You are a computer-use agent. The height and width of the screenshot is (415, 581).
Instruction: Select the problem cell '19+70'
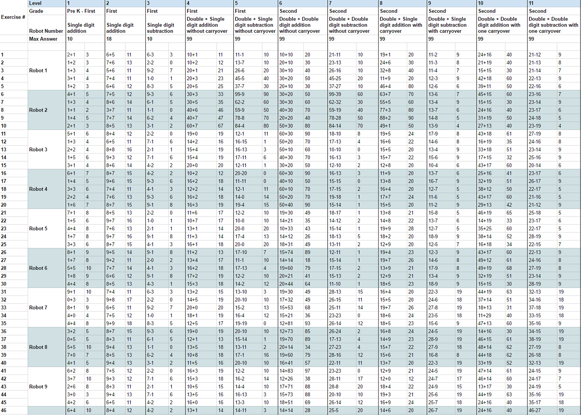point(291,339)
